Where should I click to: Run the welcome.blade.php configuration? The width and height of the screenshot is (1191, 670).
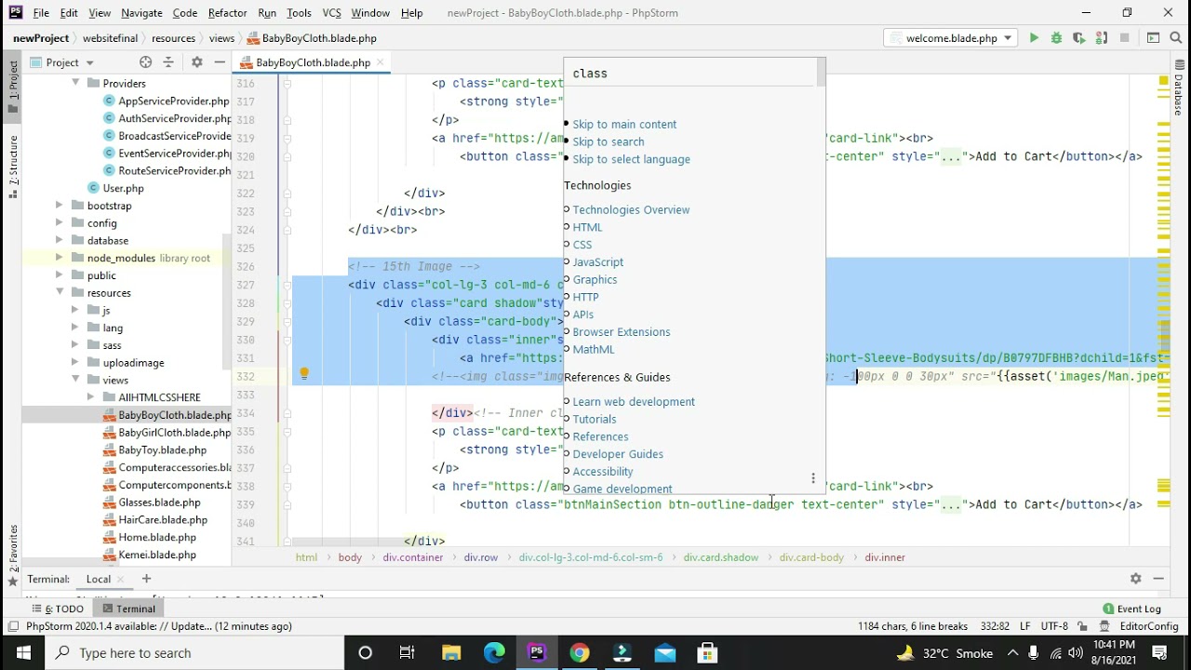click(x=1034, y=38)
